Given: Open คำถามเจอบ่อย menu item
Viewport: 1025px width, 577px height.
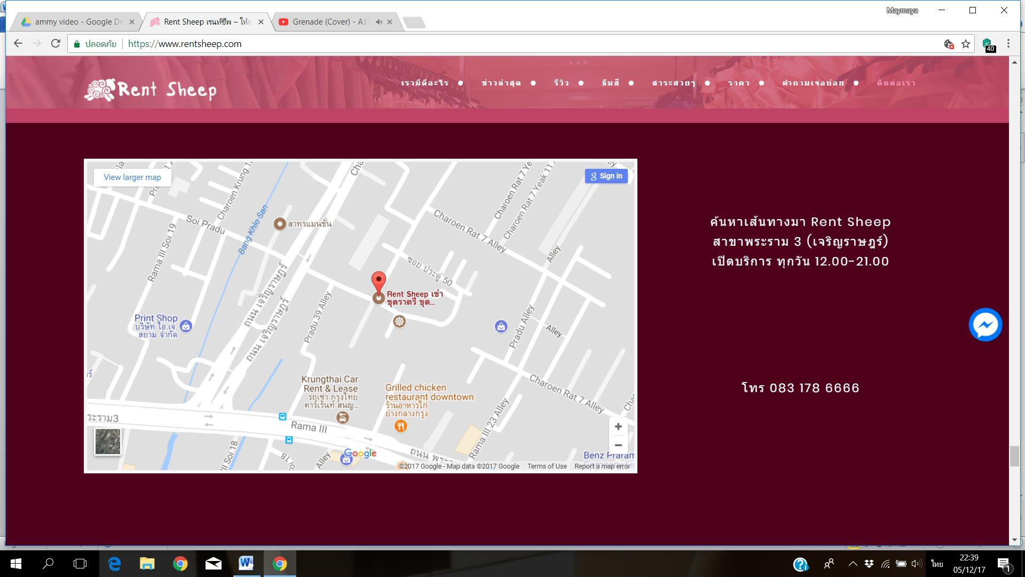Looking at the screenshot, I should [813, 83].
